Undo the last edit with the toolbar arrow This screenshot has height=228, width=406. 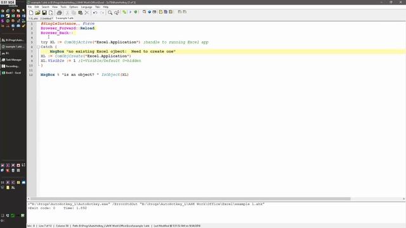pyautogui.click(x=95, y=13)
